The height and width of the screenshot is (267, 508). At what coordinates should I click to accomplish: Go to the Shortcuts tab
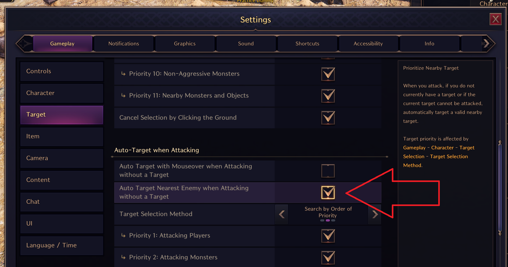pyautogui.click(x=307, y=44)
